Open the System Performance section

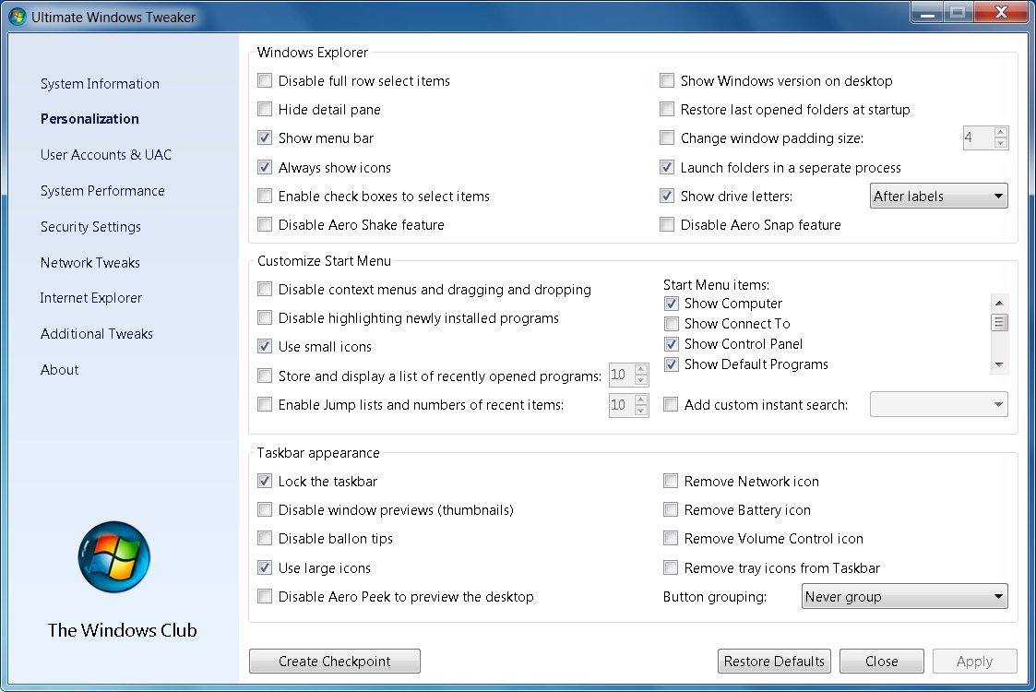(x=102, y=191)
